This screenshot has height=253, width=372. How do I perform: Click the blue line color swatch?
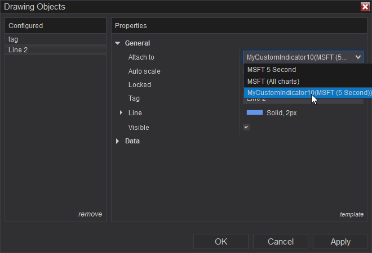pos(255,113)
